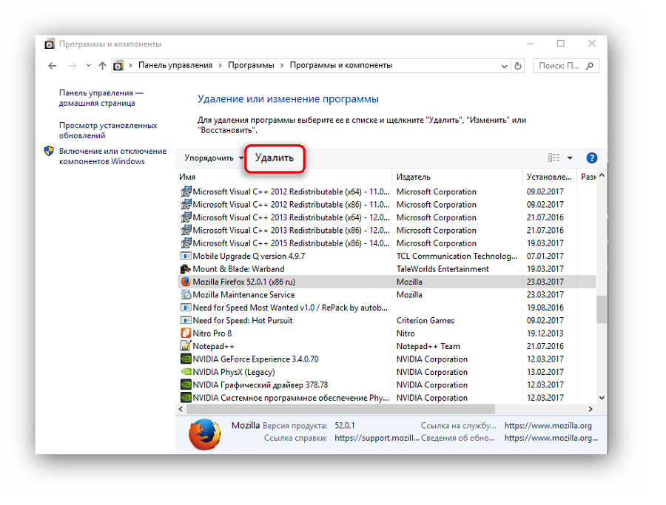
Task: Click the horizontal scrollbar of the list
Action: 340,409
